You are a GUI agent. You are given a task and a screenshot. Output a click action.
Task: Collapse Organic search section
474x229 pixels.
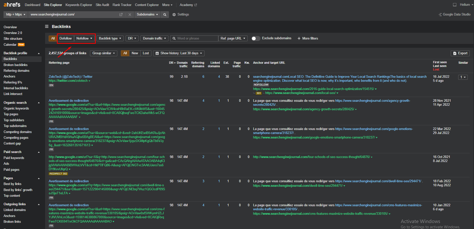39,103
